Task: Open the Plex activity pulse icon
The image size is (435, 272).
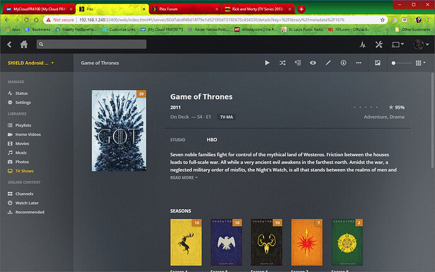Action: (362, 44)
